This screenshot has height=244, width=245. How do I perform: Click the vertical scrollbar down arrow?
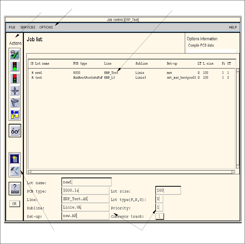[x=238, y=167]
